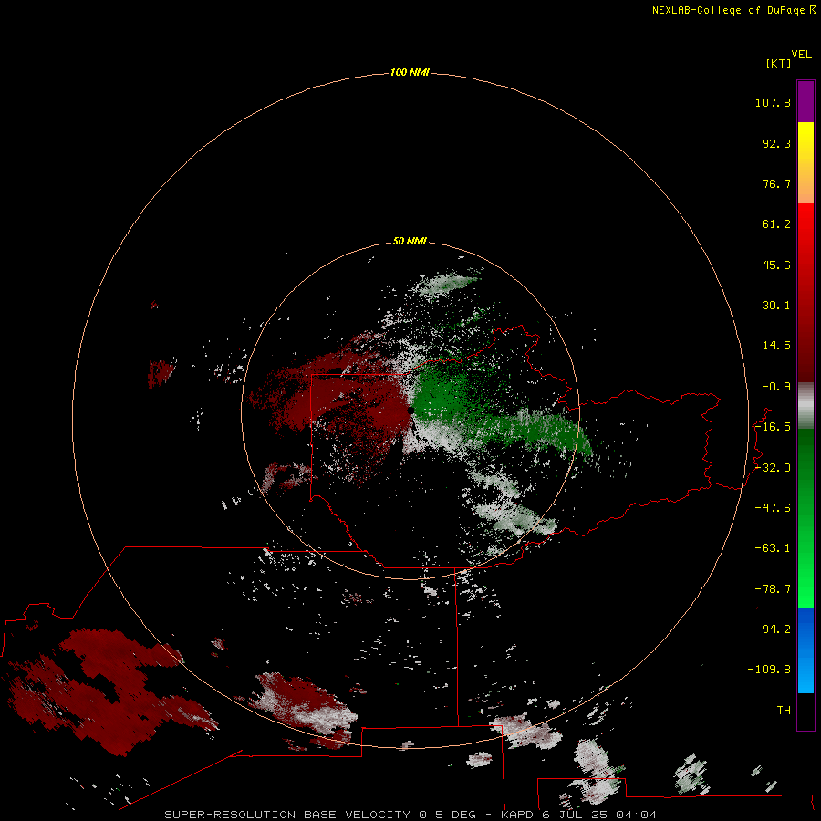The image size is (821, 821).
Task: Select the 45.6 legend value
Action: (776, 265)
